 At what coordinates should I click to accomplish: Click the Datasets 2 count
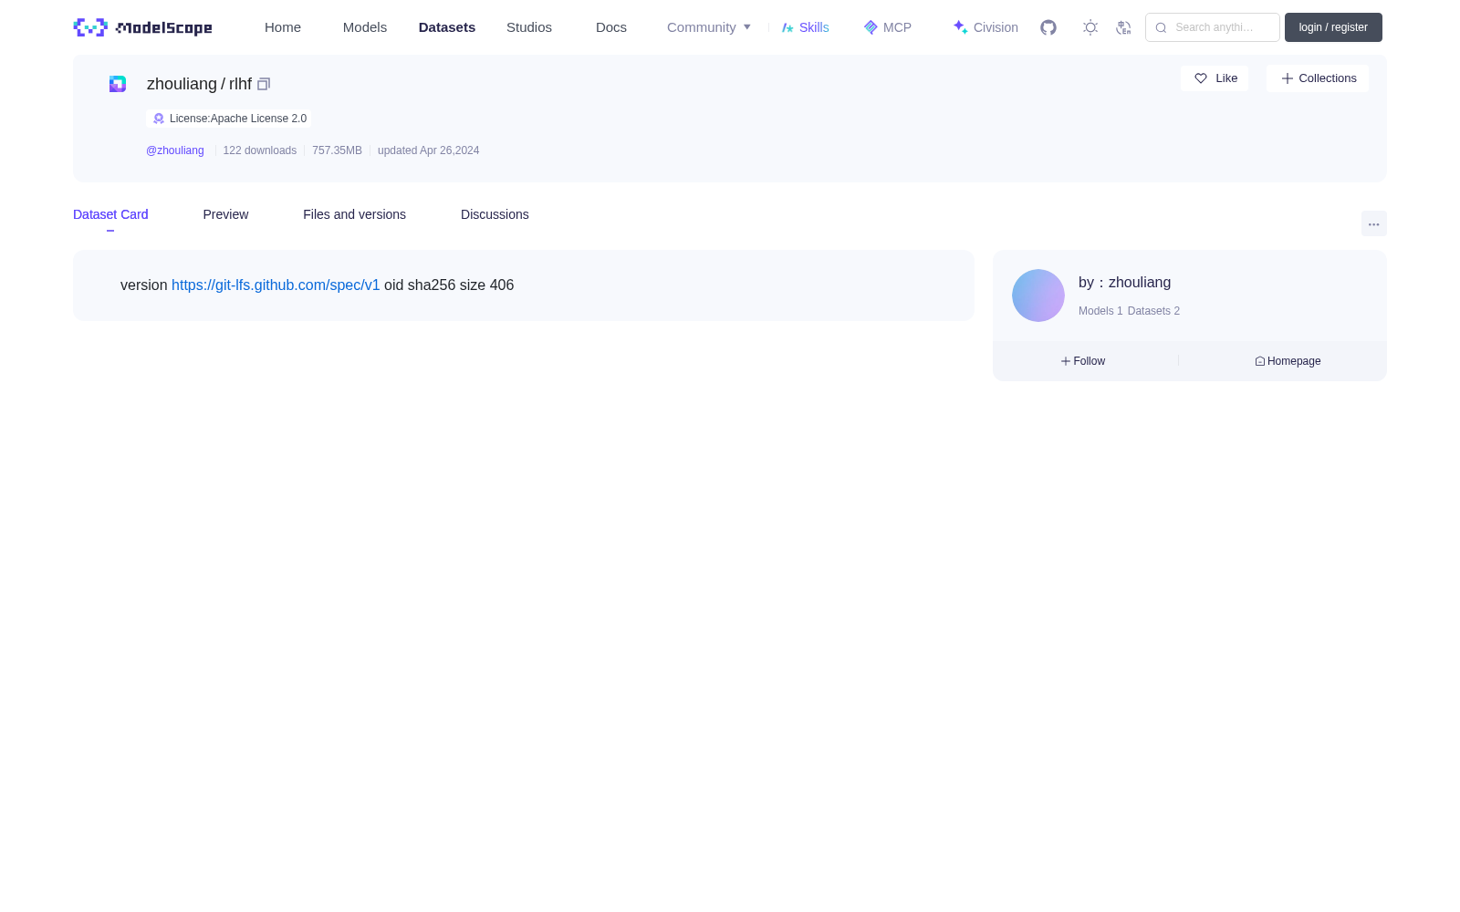click(x=1153, y=311)
